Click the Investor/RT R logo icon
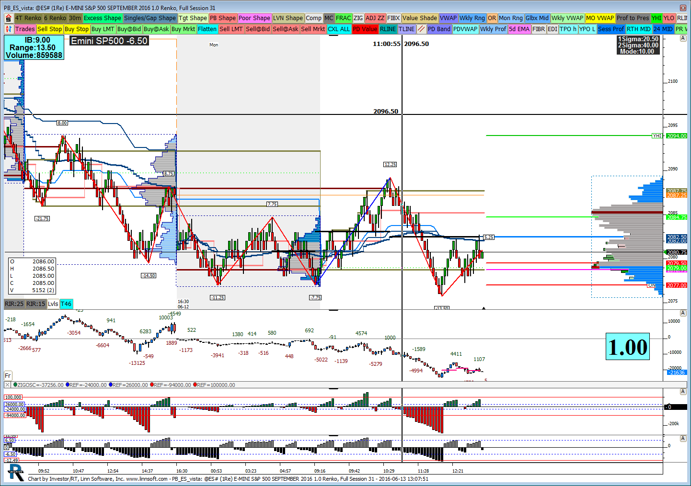 click(15, 472)
